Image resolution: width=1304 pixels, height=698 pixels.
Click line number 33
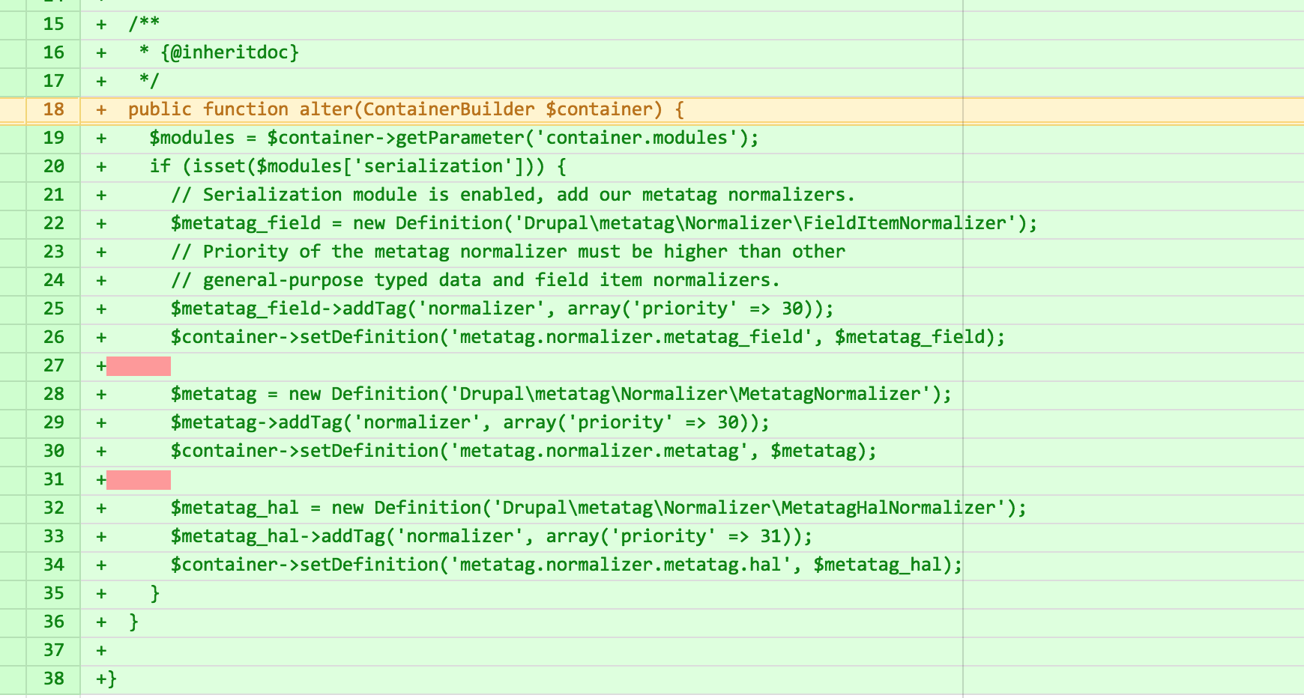point(53,536)
